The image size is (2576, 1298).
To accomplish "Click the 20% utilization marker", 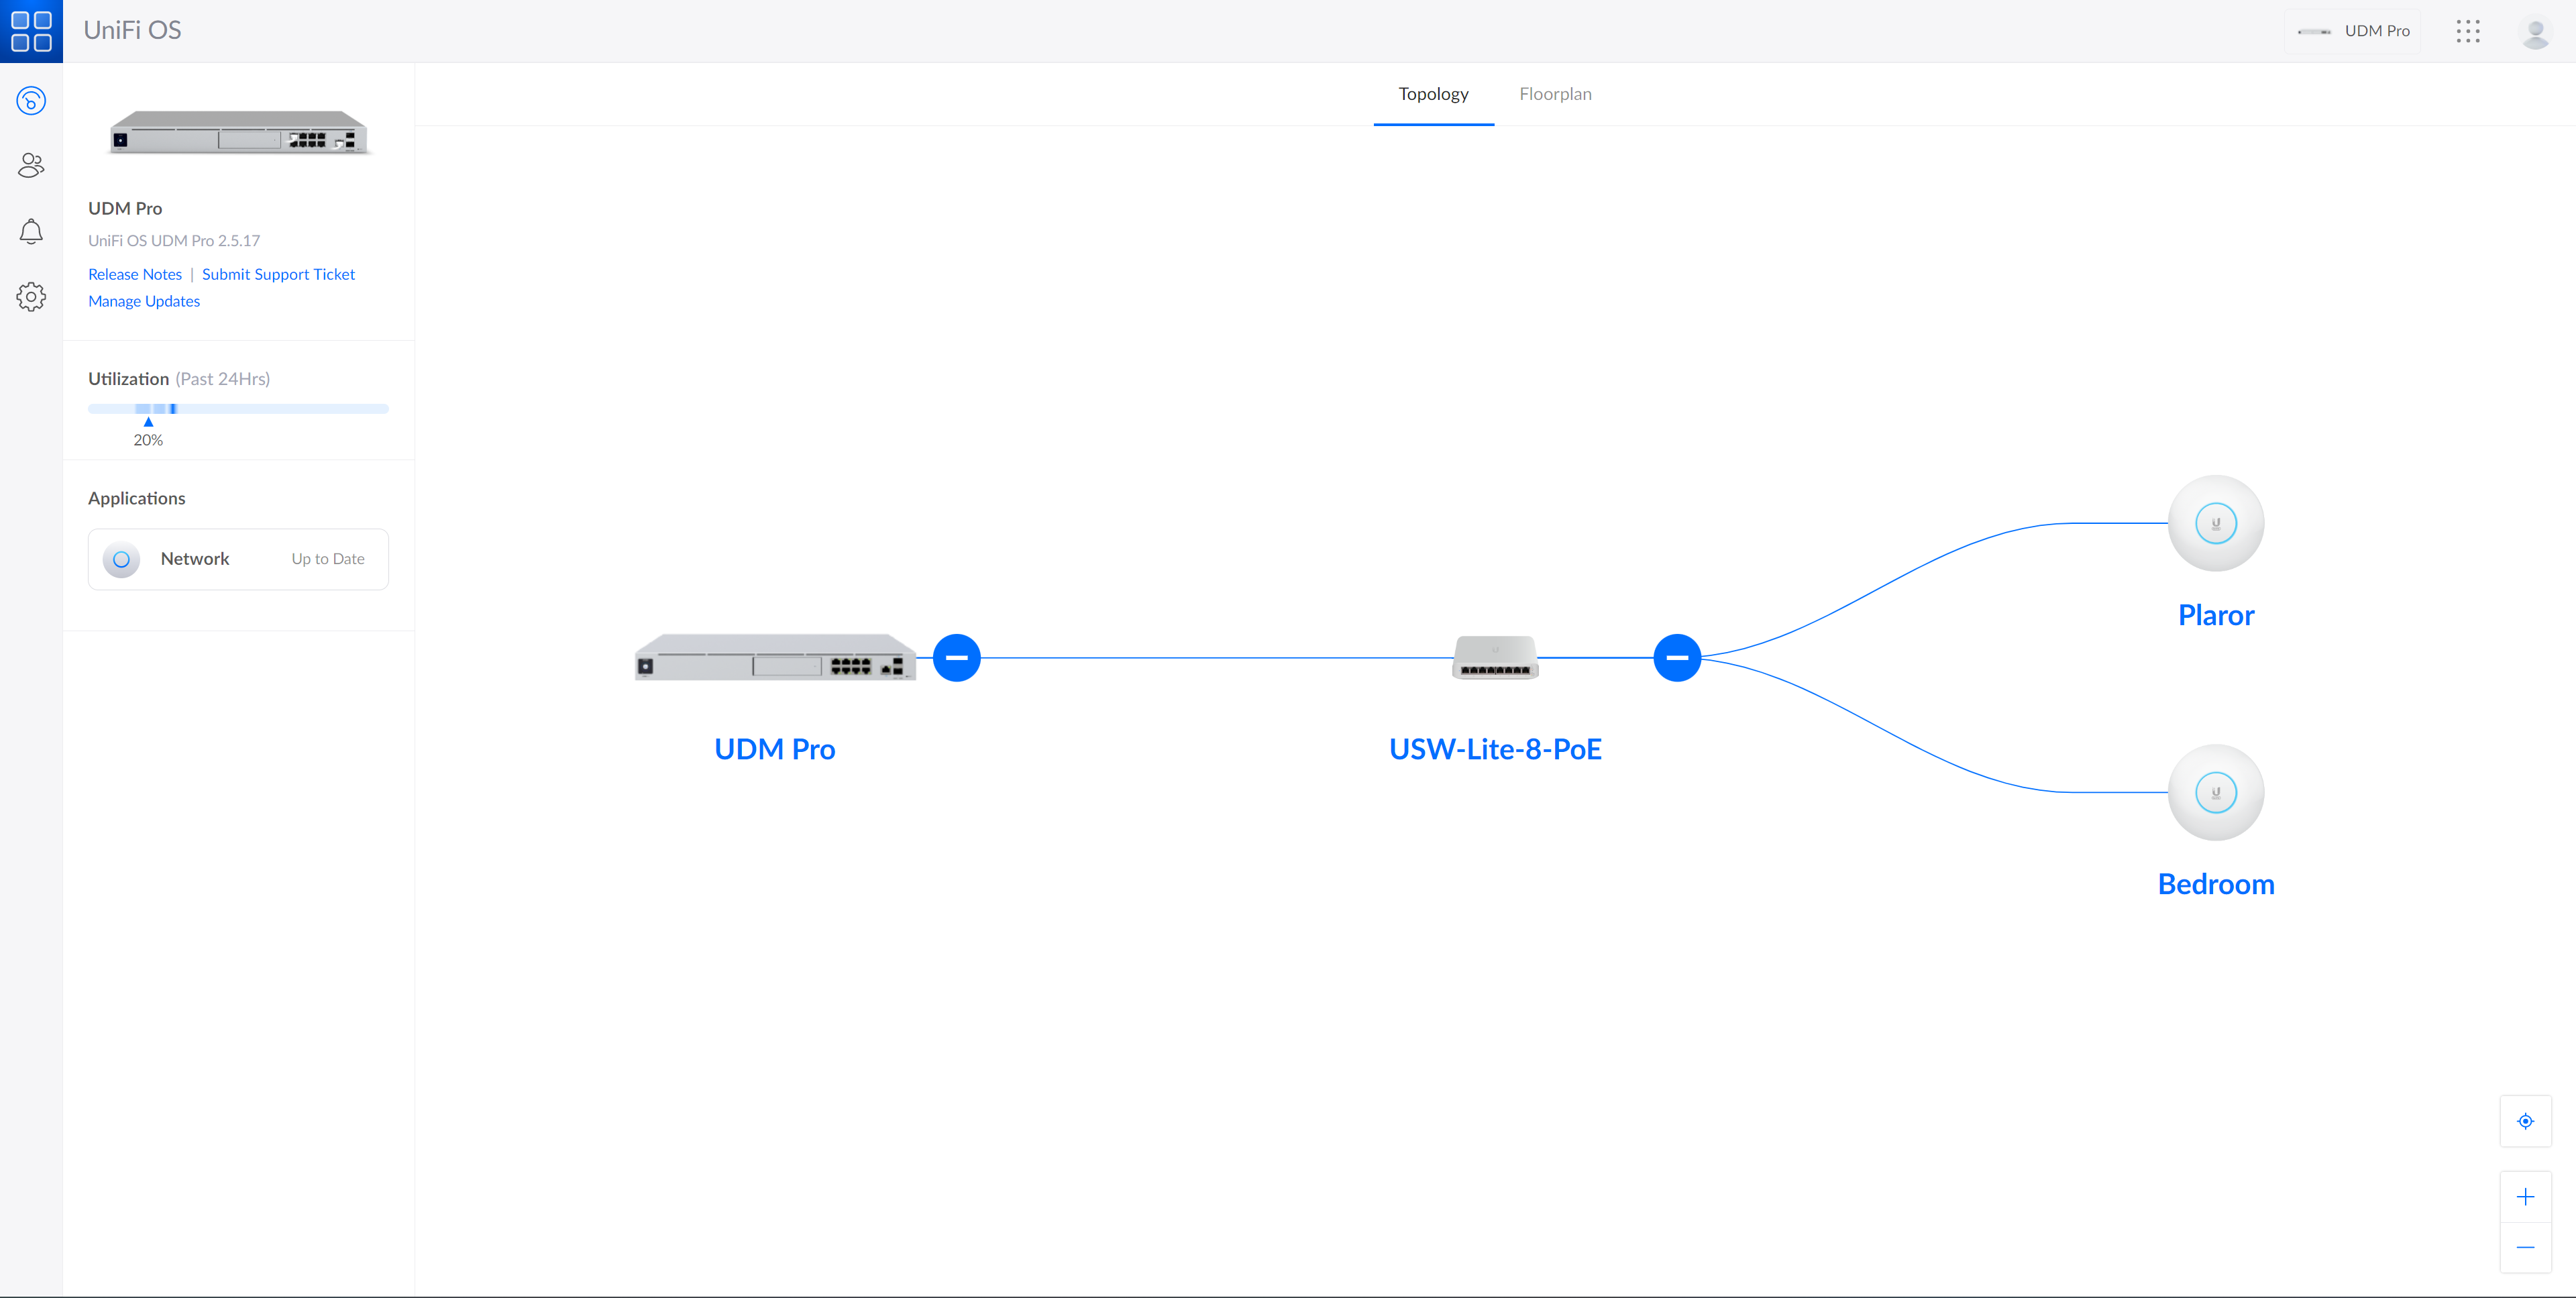I will click(148, 433).
